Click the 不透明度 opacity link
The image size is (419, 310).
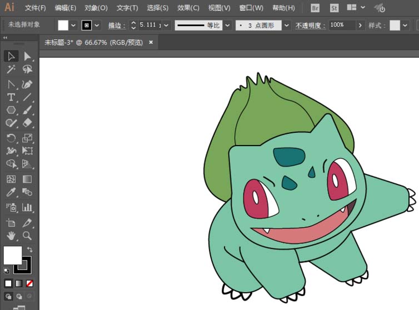click(310, 26)
